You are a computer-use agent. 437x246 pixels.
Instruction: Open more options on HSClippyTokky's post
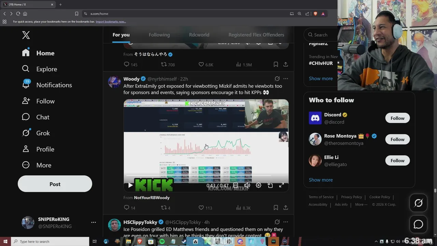pos(286,222)
